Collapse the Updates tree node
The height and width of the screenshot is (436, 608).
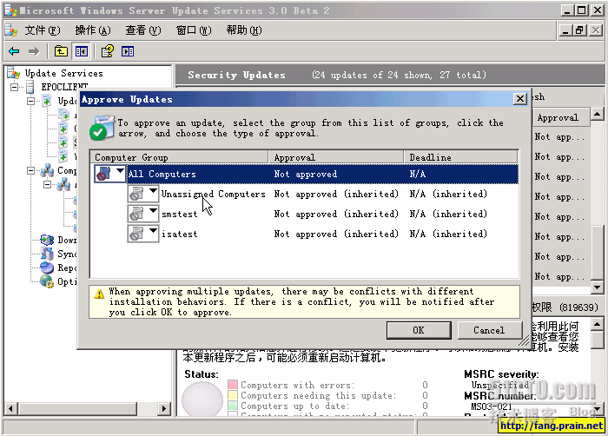click(30, 101)
